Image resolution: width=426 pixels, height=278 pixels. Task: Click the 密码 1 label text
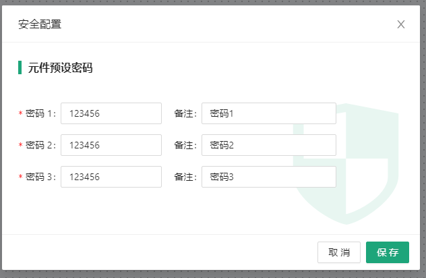(40, 113)
